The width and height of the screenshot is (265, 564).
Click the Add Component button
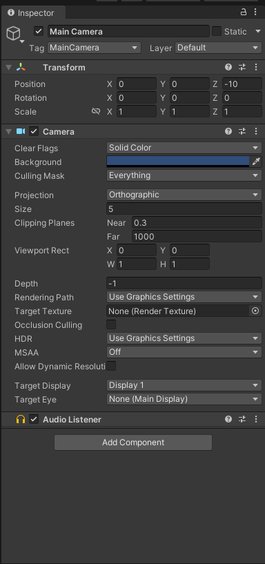coord(133,442)
